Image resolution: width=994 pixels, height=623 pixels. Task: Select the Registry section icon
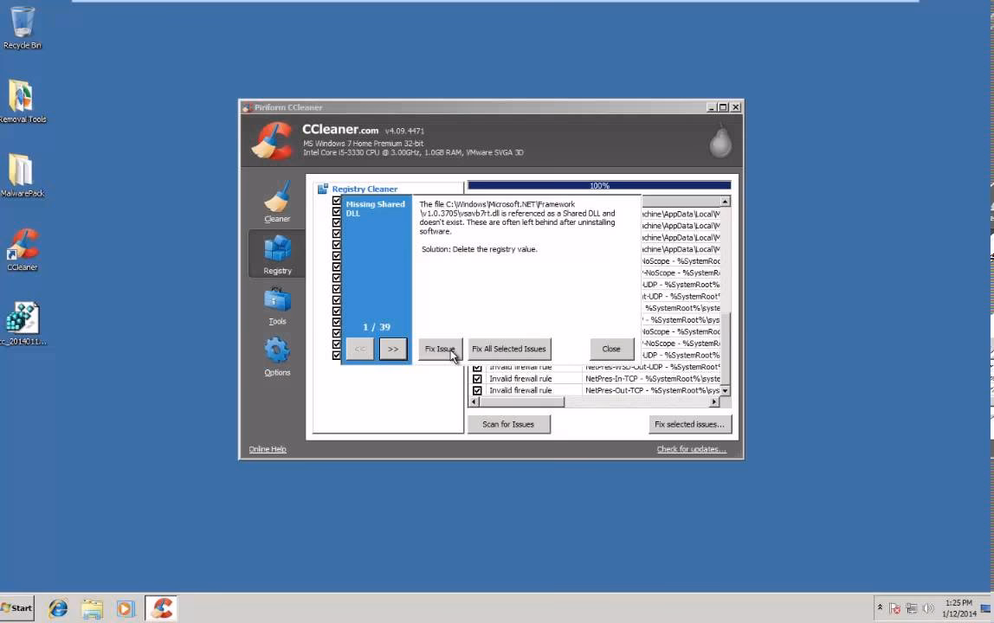click(277, 254)
